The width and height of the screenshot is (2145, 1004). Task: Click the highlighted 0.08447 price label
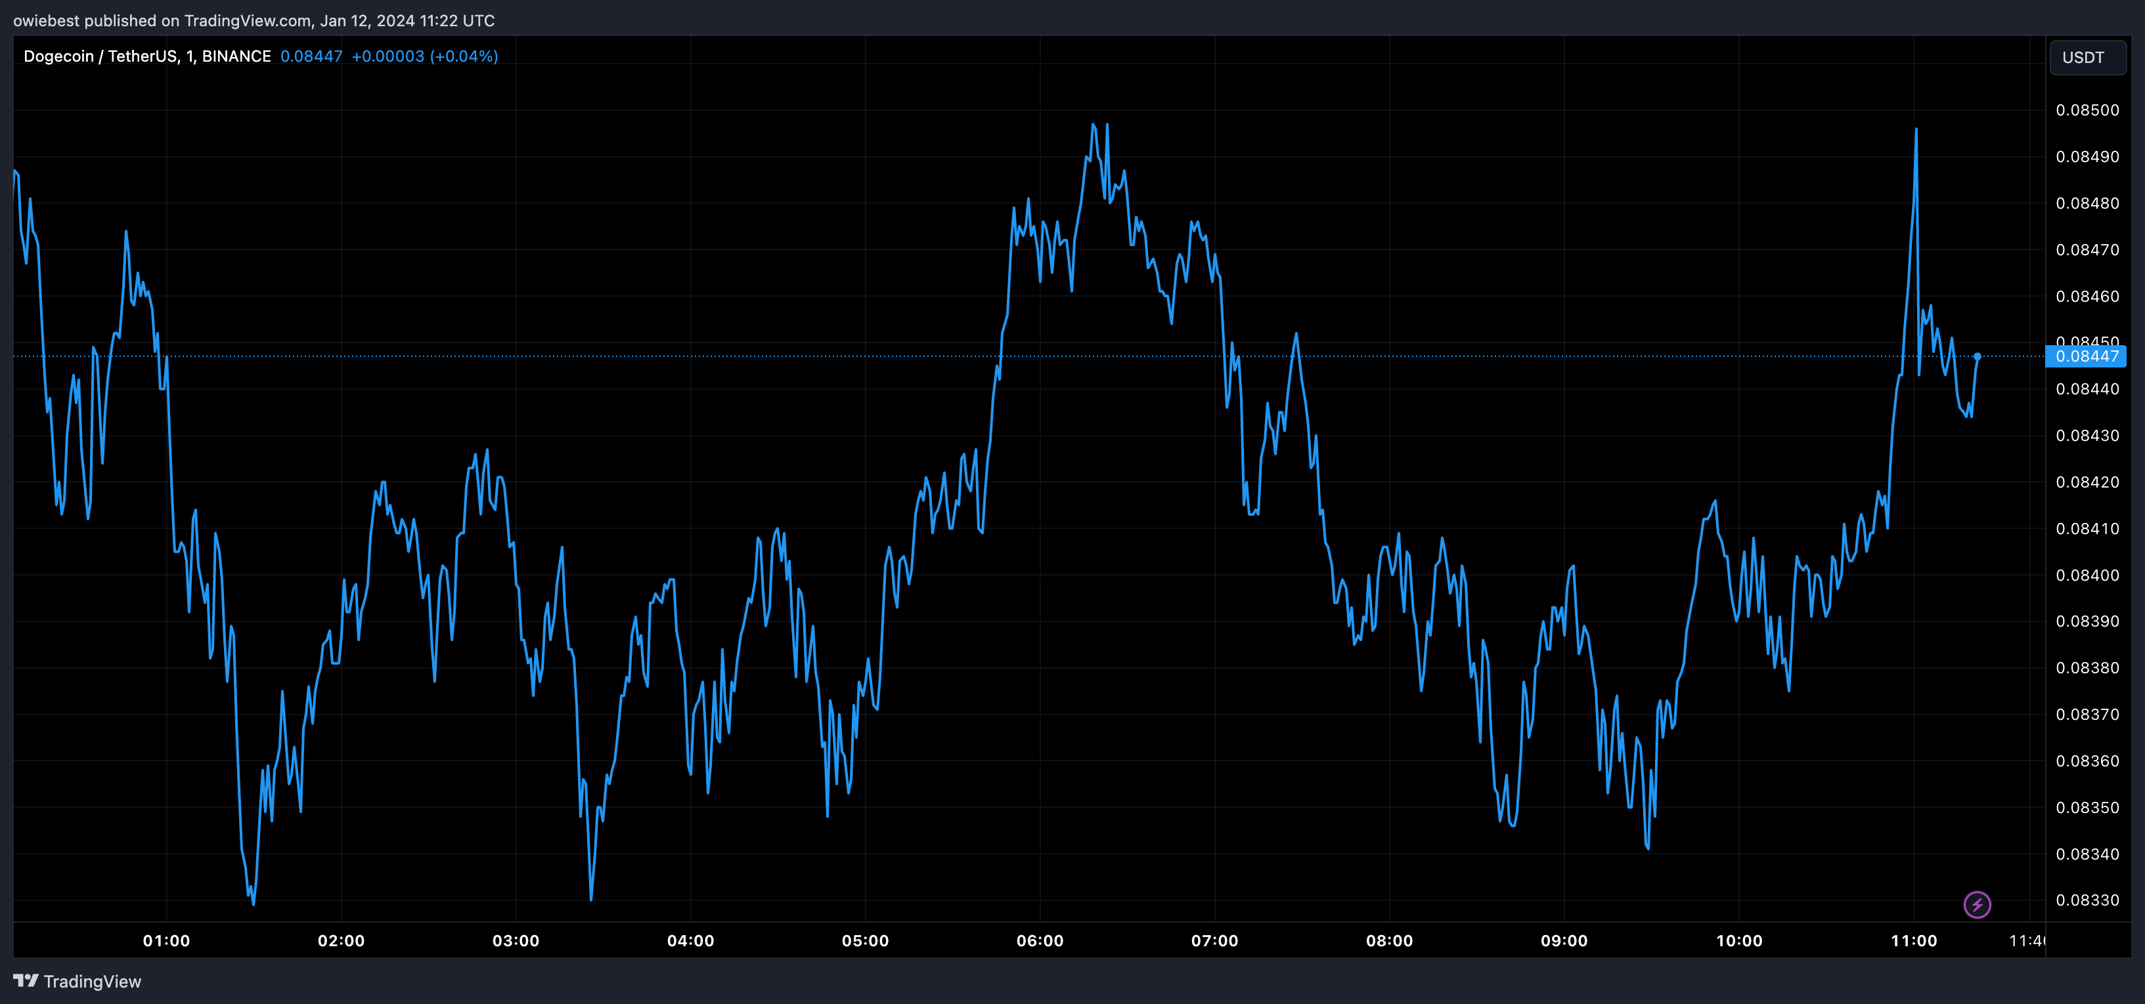pos(2086,356)
